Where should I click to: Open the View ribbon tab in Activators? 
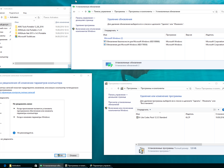point(25,13)
